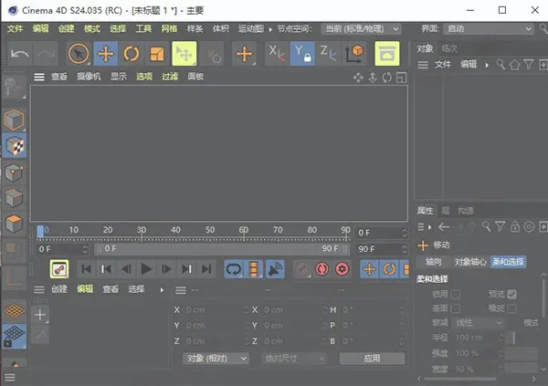Toggle the loop playback icon

pos(233,268)
